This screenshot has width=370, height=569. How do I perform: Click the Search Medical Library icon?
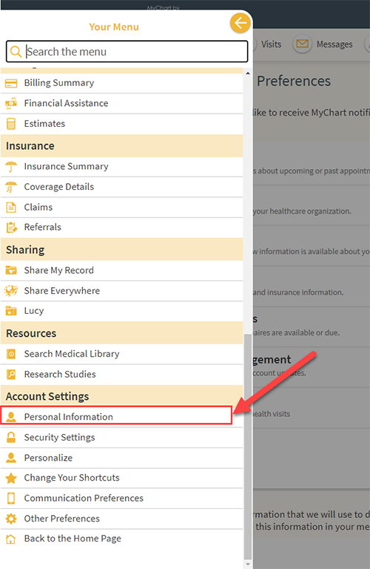[x=11, y=354]
